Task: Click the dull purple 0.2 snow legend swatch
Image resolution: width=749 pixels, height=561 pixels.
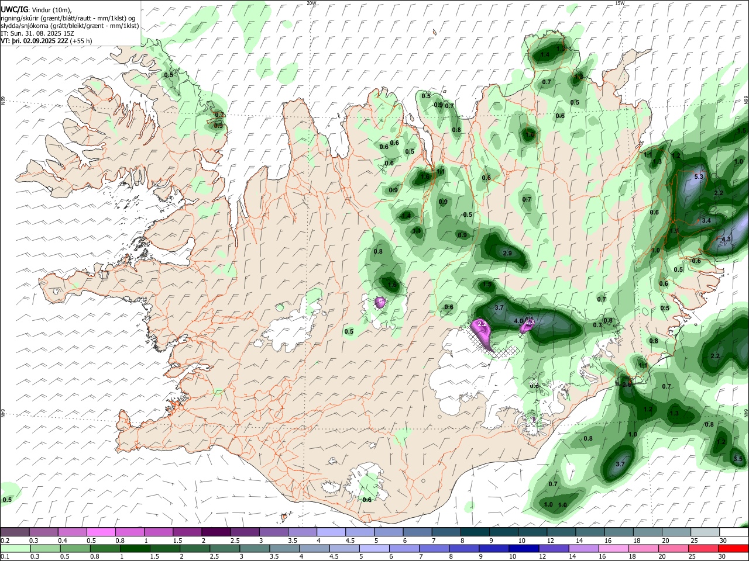Action: [15, 532]
